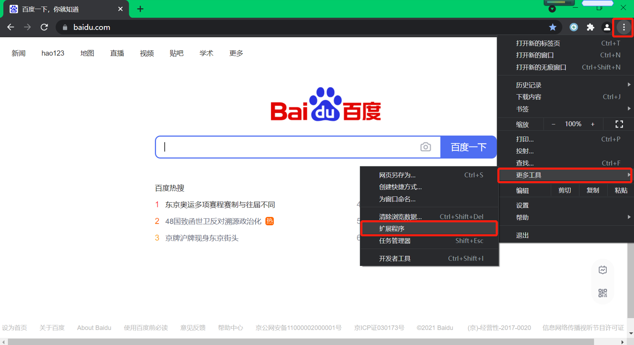
Task: Click the 帮助中心 footer link
Action: click(x=230, y=328)
